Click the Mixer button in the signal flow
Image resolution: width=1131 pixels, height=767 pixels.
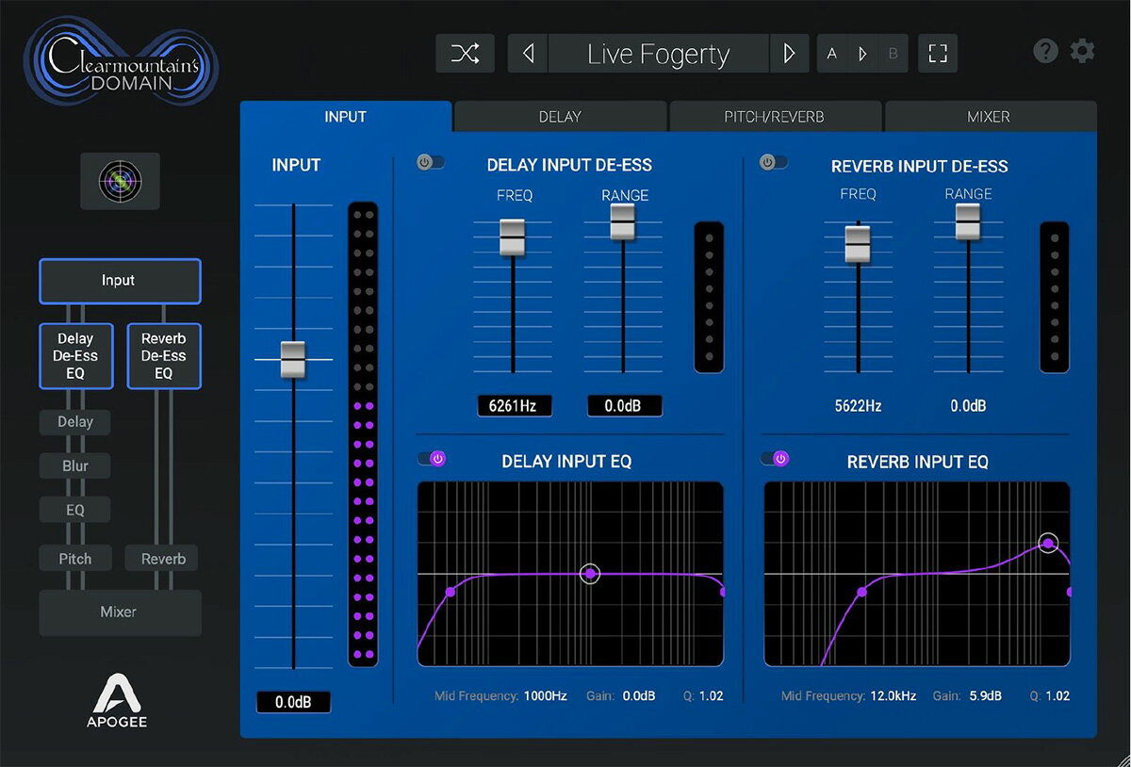click(x=120, y=612)
